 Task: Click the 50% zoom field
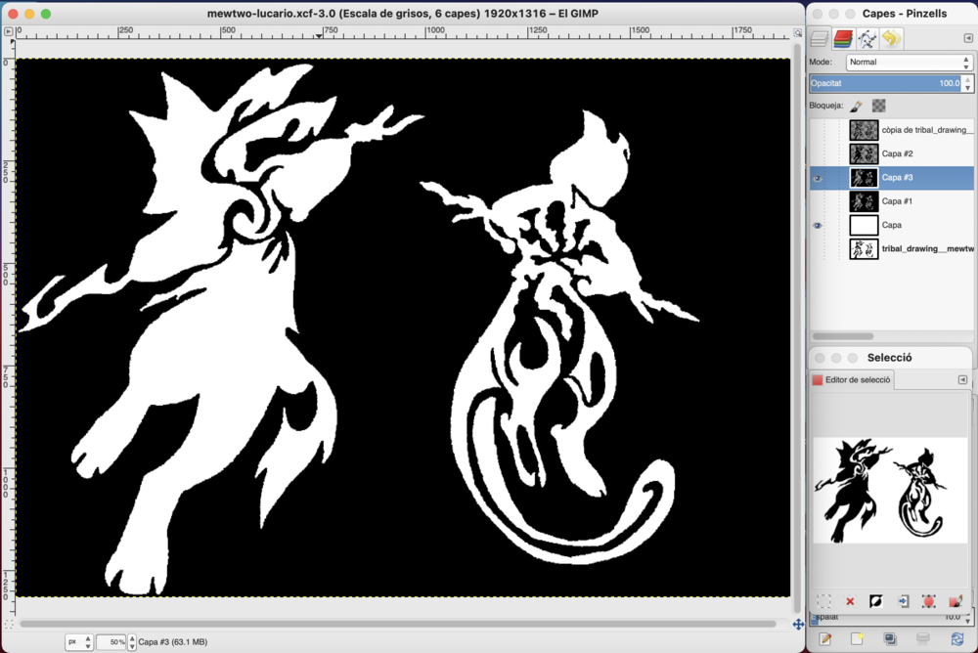[x=112, y=642]
